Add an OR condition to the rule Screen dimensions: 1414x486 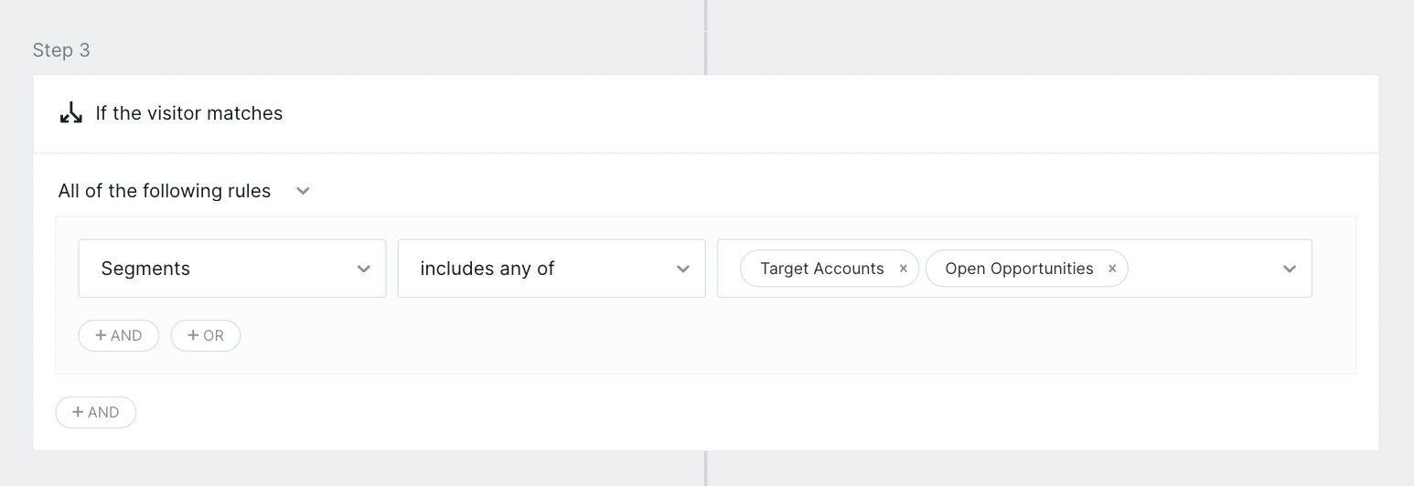click(206, 335)
